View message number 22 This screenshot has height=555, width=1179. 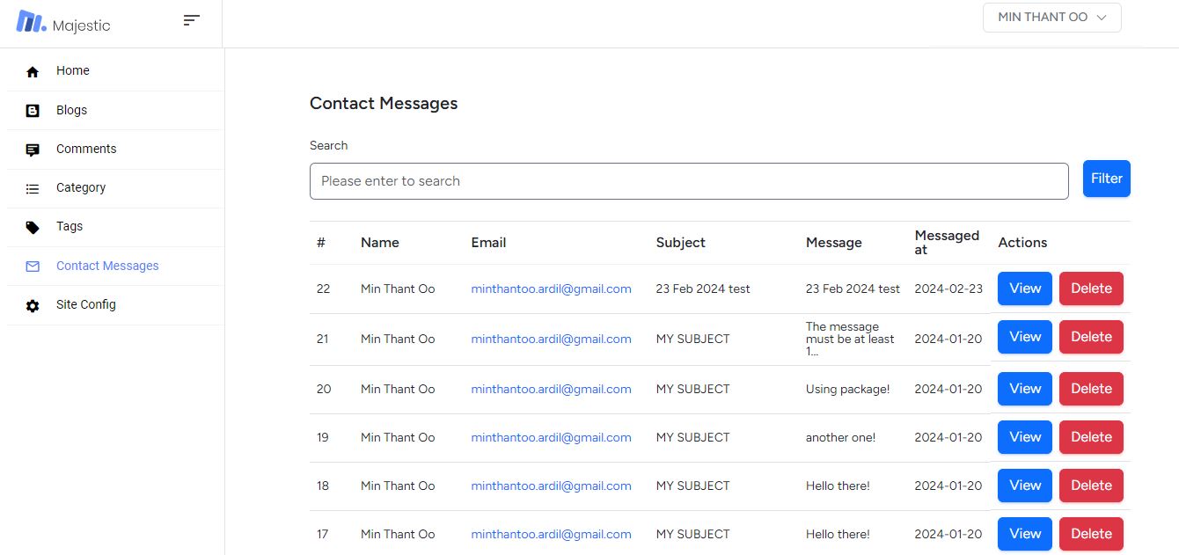(x=1024, y=288)
